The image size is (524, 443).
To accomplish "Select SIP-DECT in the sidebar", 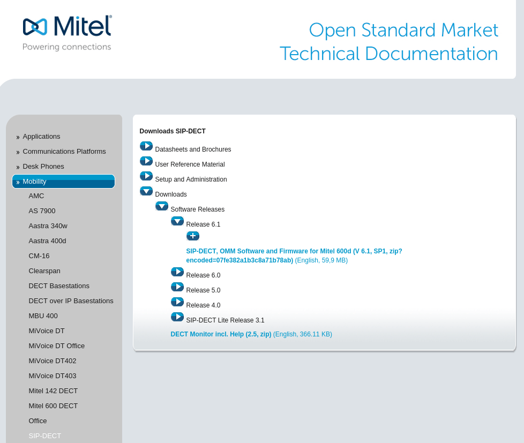I will 45,436.
